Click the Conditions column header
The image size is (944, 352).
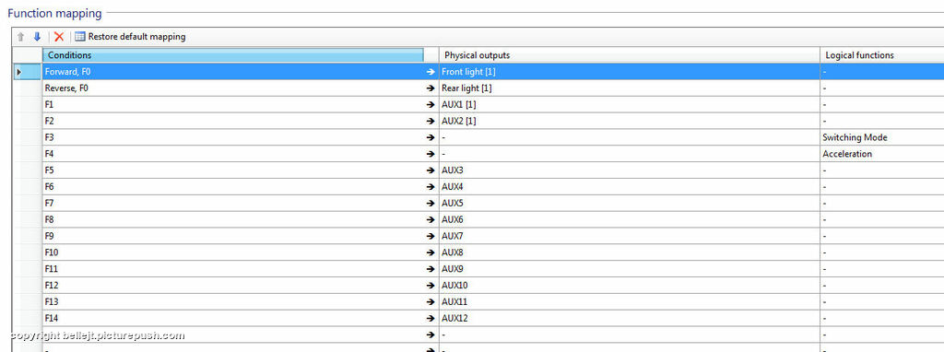coord(233,55)
